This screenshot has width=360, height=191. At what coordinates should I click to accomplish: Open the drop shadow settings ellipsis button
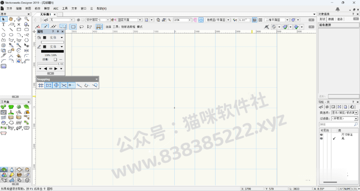pos(61,59)
